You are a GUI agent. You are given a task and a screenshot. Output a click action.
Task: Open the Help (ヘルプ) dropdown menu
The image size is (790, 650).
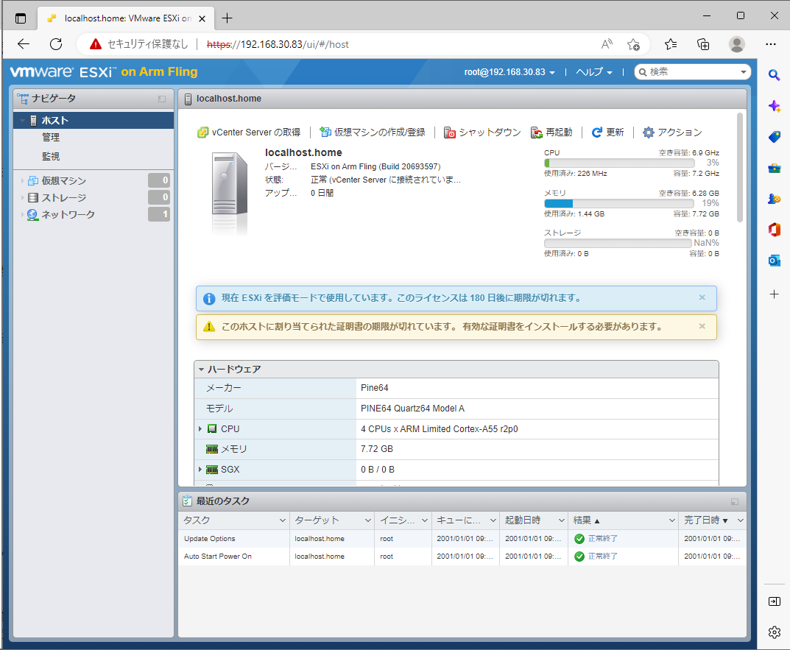(x=594, y=72)
